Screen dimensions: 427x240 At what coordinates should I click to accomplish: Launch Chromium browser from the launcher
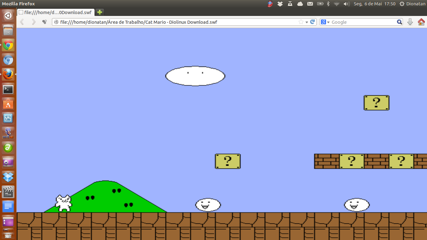coord(8,60)
